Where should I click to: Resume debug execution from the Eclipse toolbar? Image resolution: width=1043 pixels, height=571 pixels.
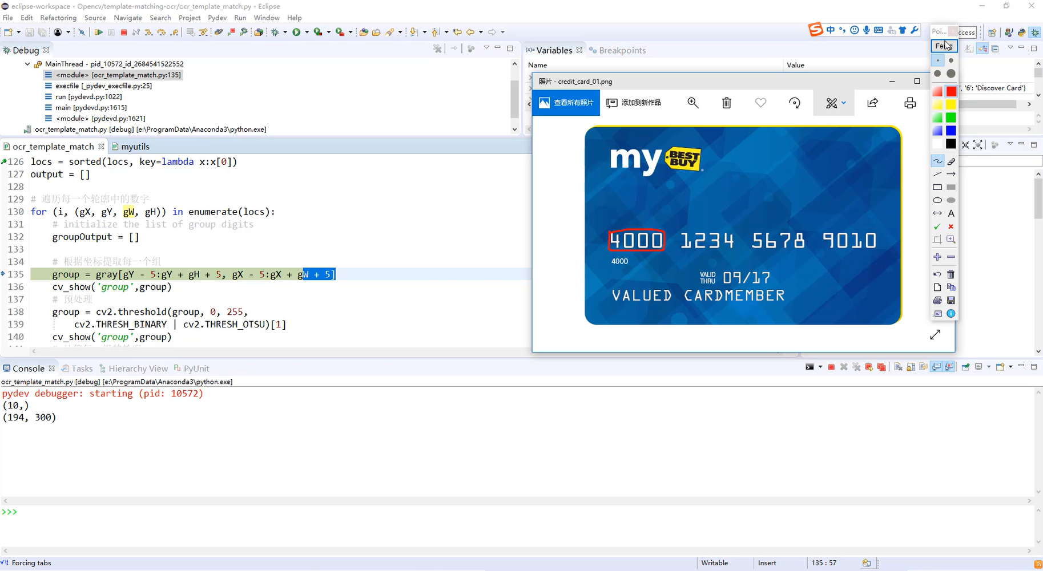click(x=98, y=33)
